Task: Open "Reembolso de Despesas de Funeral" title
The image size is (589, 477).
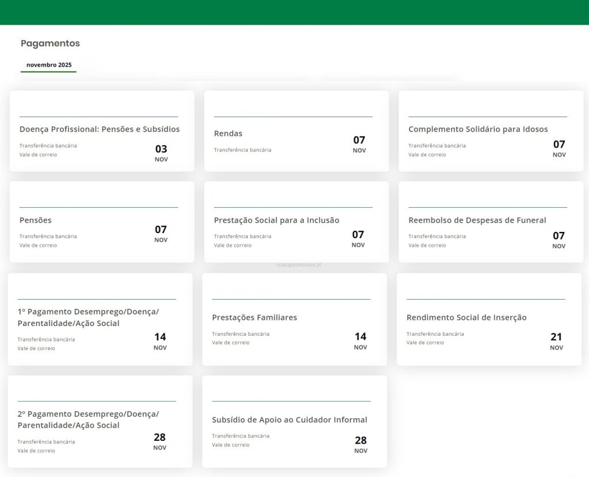Action: pyautogui.click(x=477, y=220)
